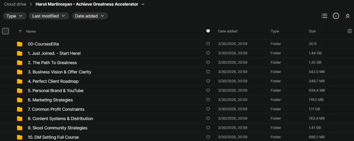354x141 pixels.
Task: Expand the Achieve Greatness Accelerator breadcrumb menu
Action: pos(143,4)
